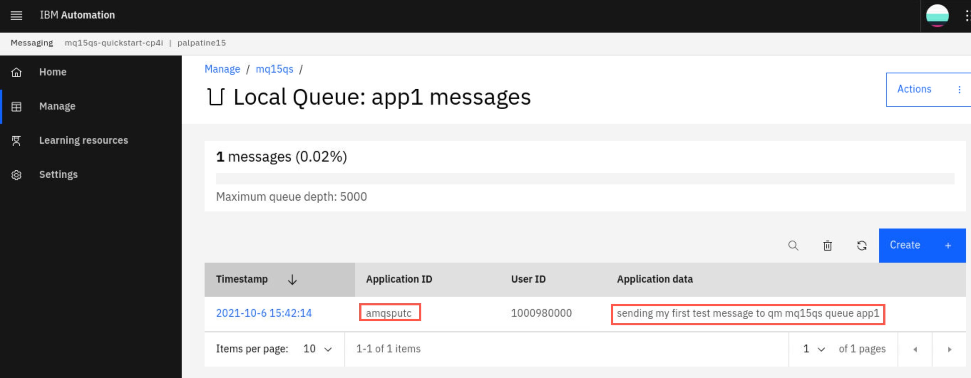Viewport: 971px width, 378px height.
Task: Click the queue depth progress bar
Action: (x=585, y=178)
